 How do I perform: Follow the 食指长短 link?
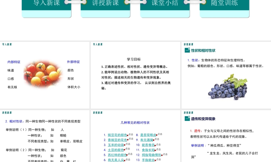(x=148, y=150)
